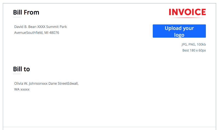219x130 pixels.
Task: Click the red line under INVOICE
Action: pos(187,18)
